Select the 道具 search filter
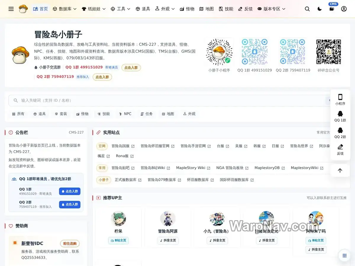Viewport: 355px width, 266px height. pos(39,114)
